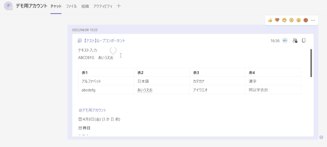The height and width of the screenshot is (147, 327).
Task: Open the 組織 tab
Action: (x=85, y=6)
